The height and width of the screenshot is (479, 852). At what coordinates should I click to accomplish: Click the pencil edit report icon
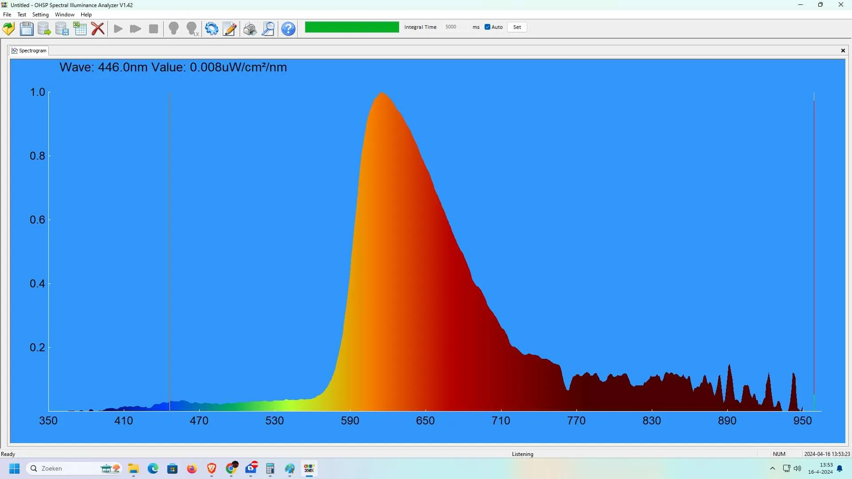pos(229,29)
